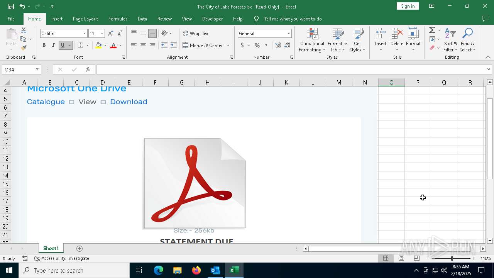
Task: Increase decimal places
Action: tap(278, 45)
